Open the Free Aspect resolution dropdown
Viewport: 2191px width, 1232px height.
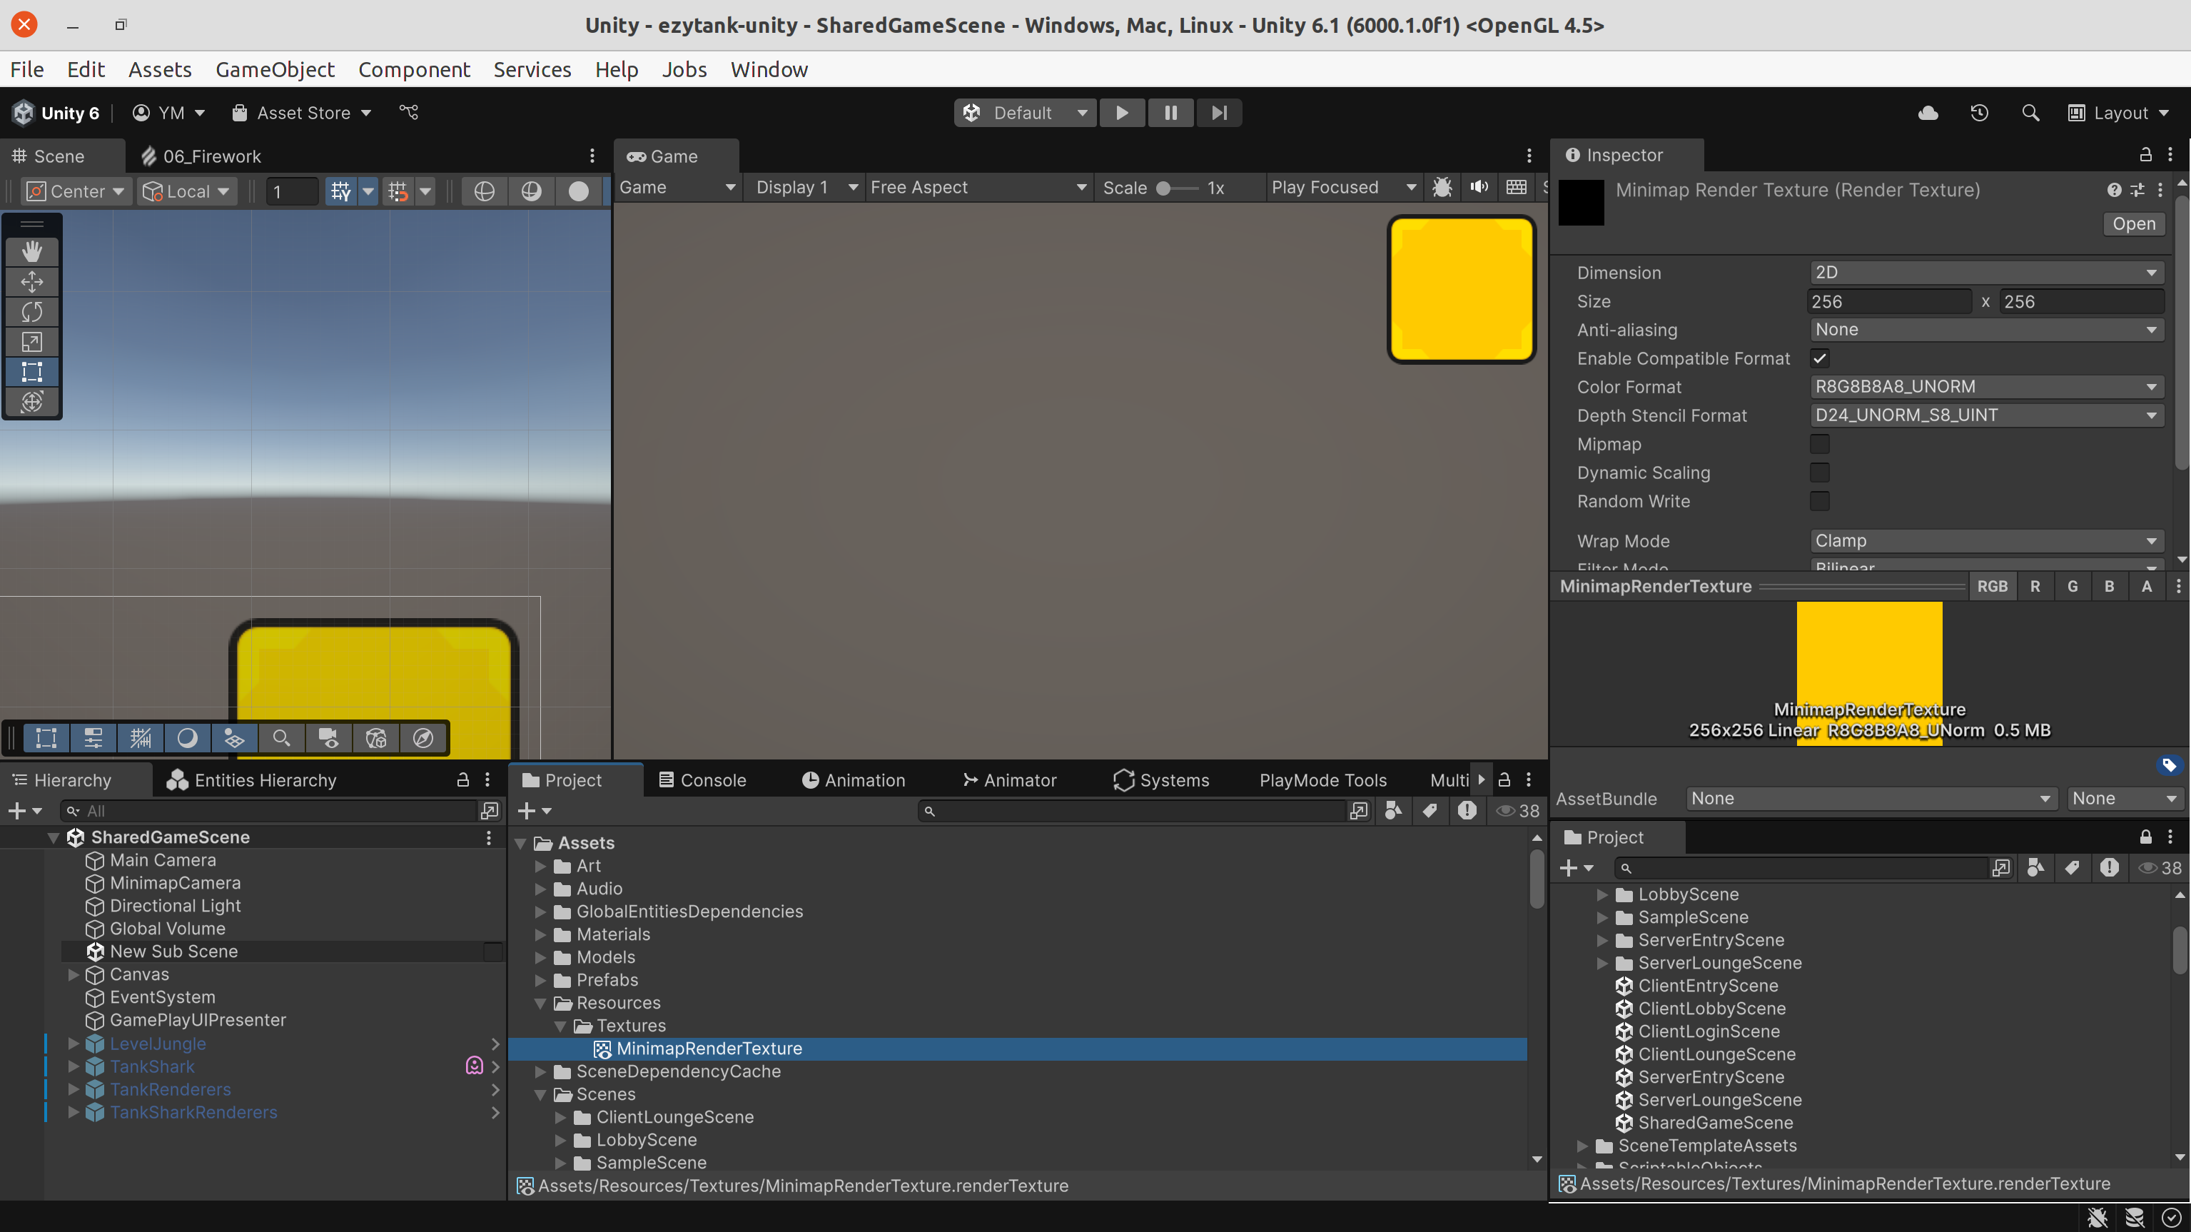pyautogui.click(x=978, y=187)
